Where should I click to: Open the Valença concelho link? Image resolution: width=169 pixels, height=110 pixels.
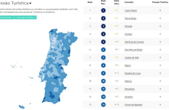point(128,81)
